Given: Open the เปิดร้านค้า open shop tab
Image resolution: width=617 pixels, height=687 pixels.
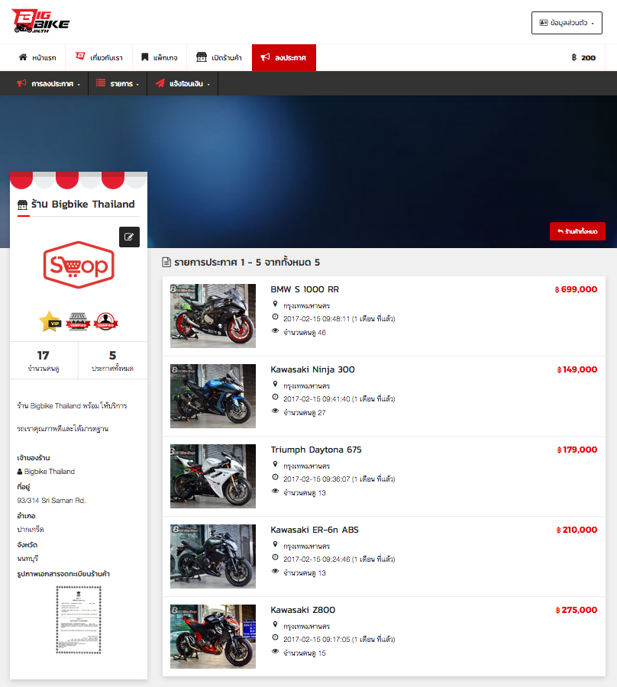Looking at the screenshot, I should (219, 57).
